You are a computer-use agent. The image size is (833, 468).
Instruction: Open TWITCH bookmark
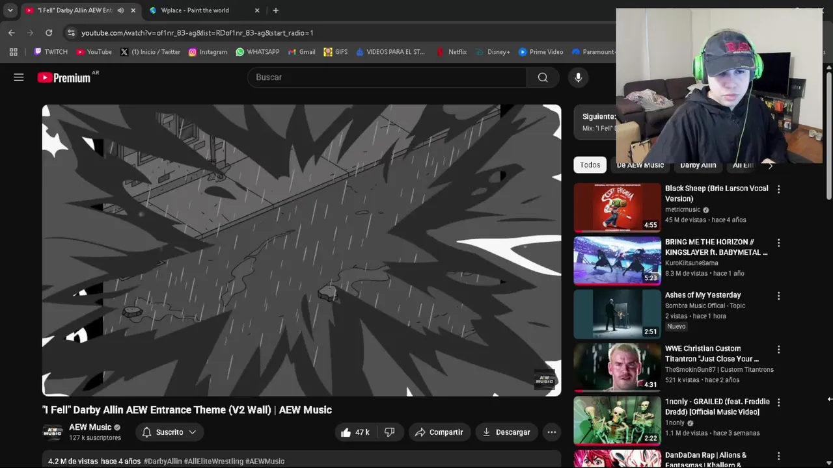coord(51,52)
